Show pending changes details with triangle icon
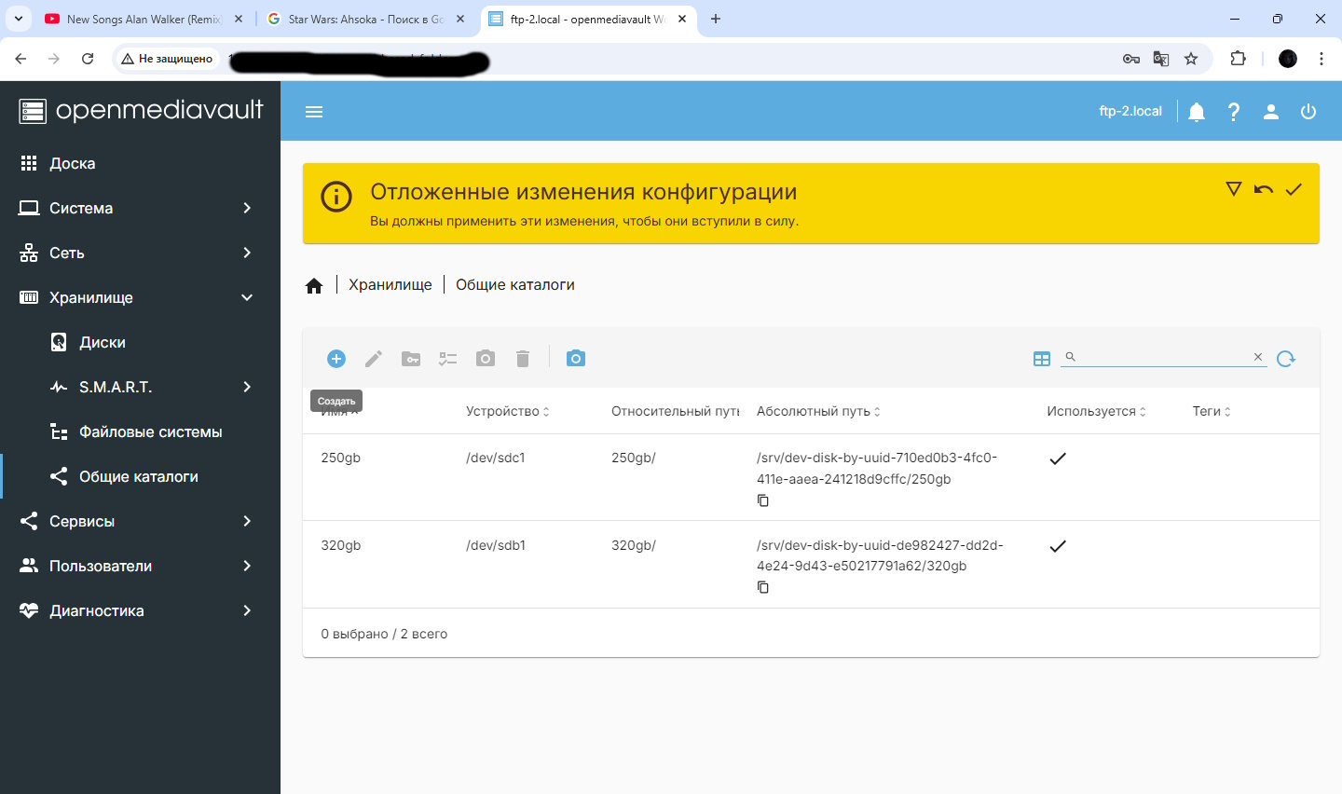The image size is (1342, 794). click(x=1233, y=189)
